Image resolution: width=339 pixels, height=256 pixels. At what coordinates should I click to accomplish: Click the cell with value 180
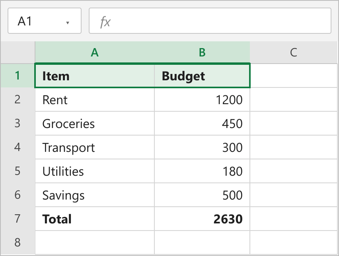click(202, 171)
